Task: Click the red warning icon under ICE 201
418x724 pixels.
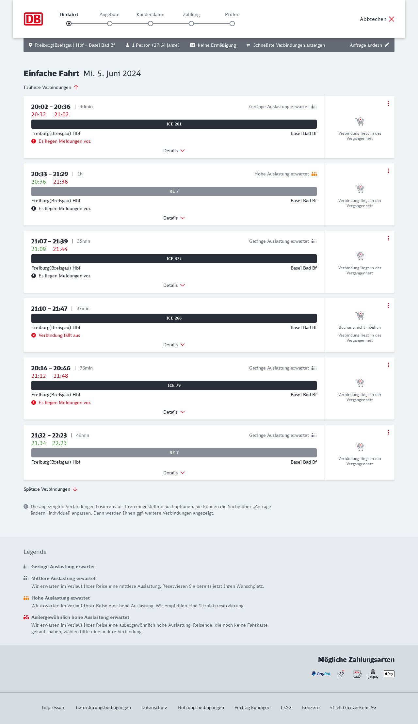Action: (x=34, y=141)
